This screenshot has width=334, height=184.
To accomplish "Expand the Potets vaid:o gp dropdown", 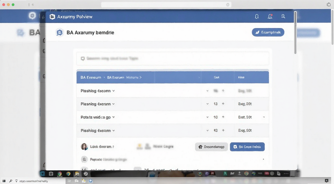I will pyautogui.click(x=114, y=117).
